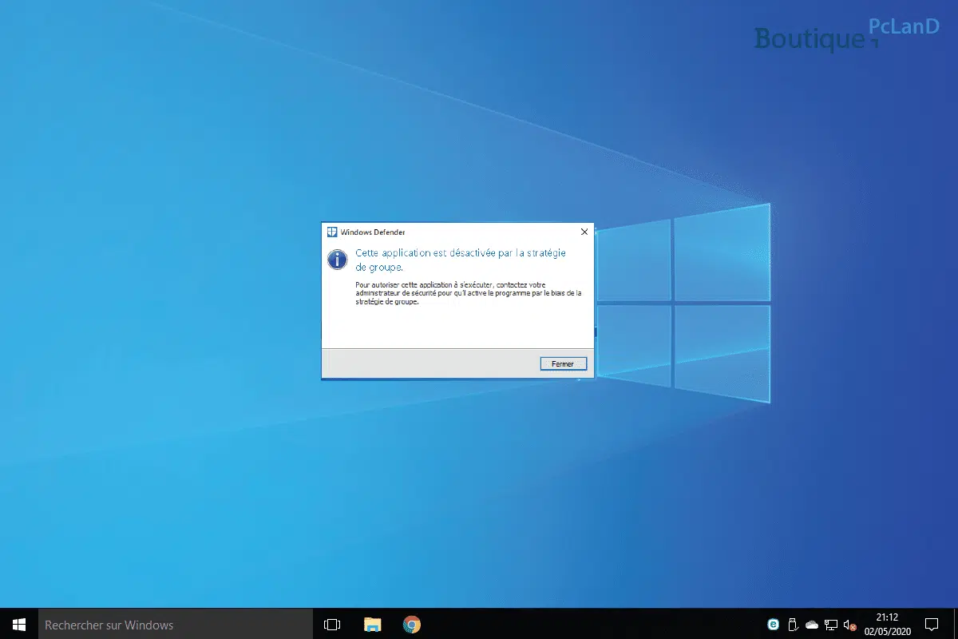958x639 pixels.
Task: Click the 'Pour autoriser cette application' paragraph
Action: [469, 293]
